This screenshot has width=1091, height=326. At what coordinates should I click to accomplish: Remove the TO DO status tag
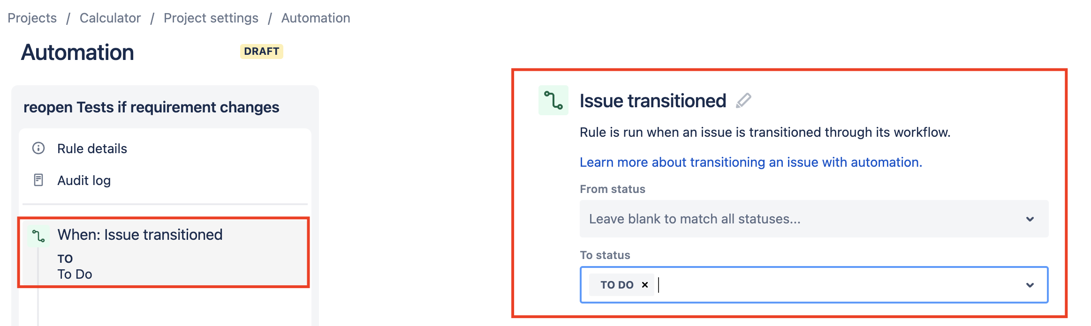pyautogui.click(x=645, y=285)
